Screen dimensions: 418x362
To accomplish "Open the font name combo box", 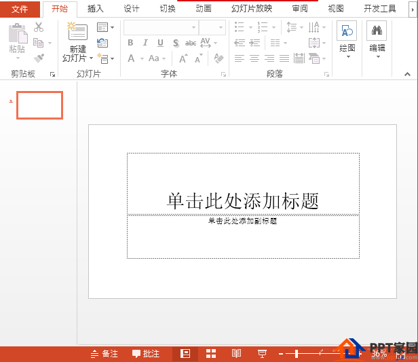I will (161, 27).
